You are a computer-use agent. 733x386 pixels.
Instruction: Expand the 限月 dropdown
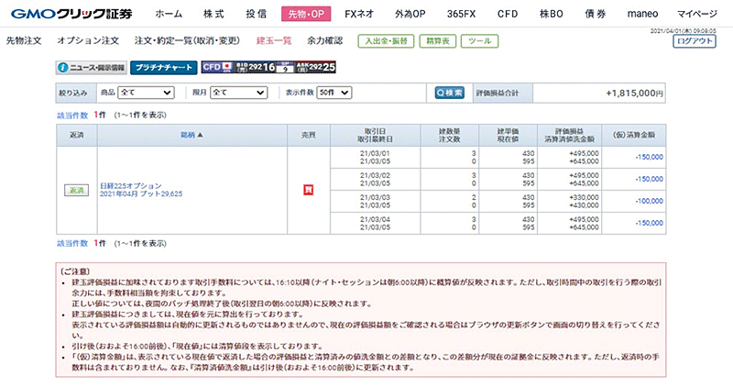[243, 93]
